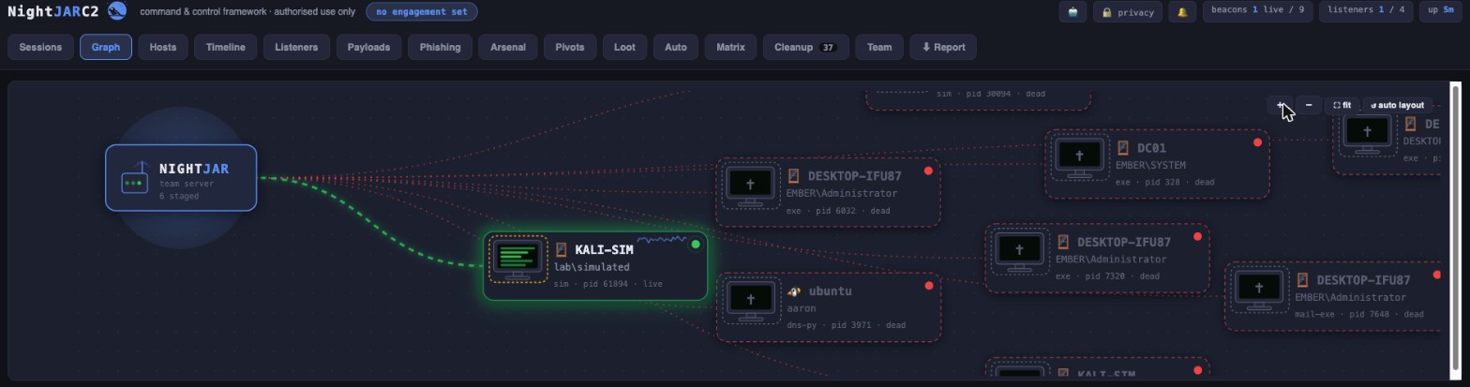Click 'lab\simulated' user label
Viewport: 1470px width, 387px height.
click(592, 267)
